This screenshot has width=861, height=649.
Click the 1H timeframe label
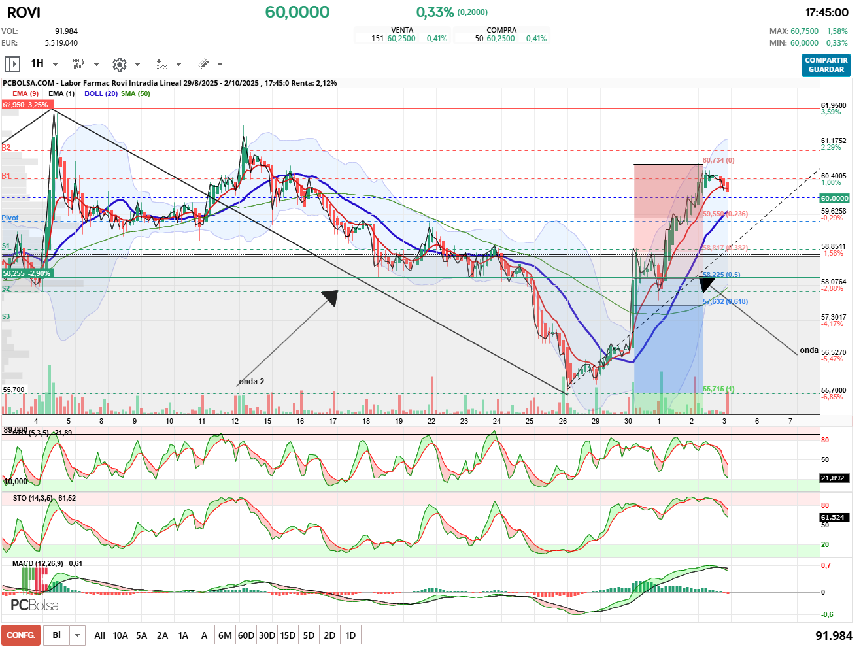tap(37, 63)
